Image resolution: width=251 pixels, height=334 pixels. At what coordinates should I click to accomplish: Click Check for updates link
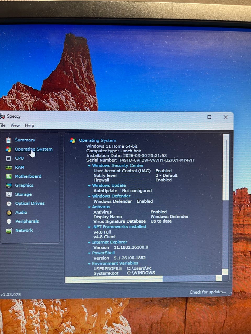208,292
